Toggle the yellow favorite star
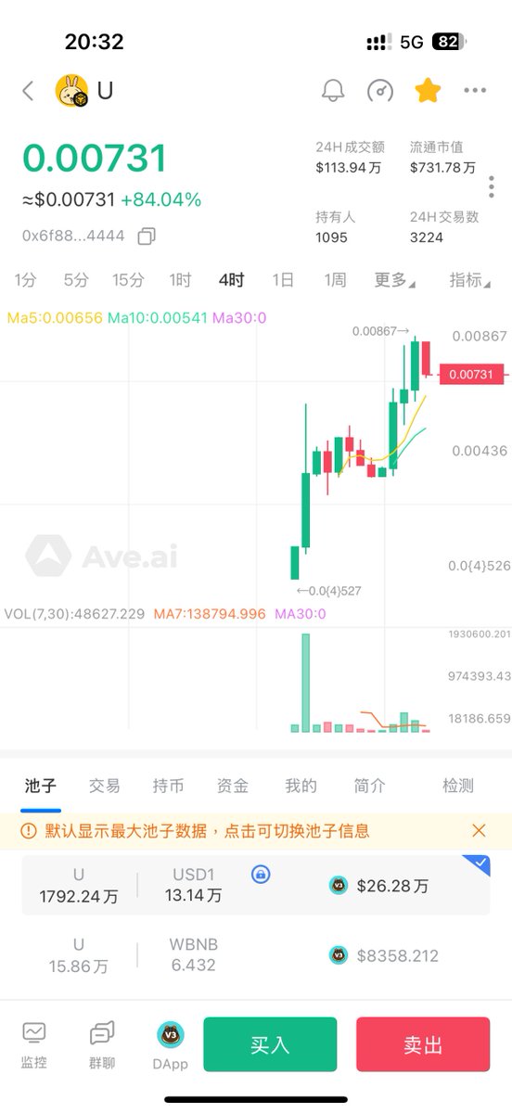Viewport: 512px width, 1113px height. tap(428, 90)
